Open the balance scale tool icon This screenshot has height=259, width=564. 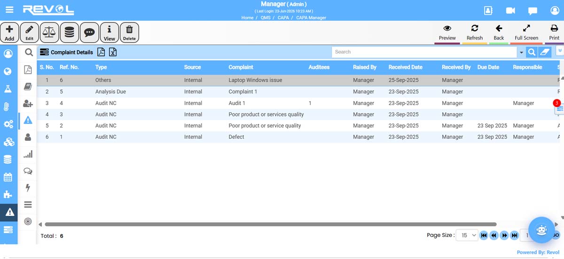pos(49,33)
